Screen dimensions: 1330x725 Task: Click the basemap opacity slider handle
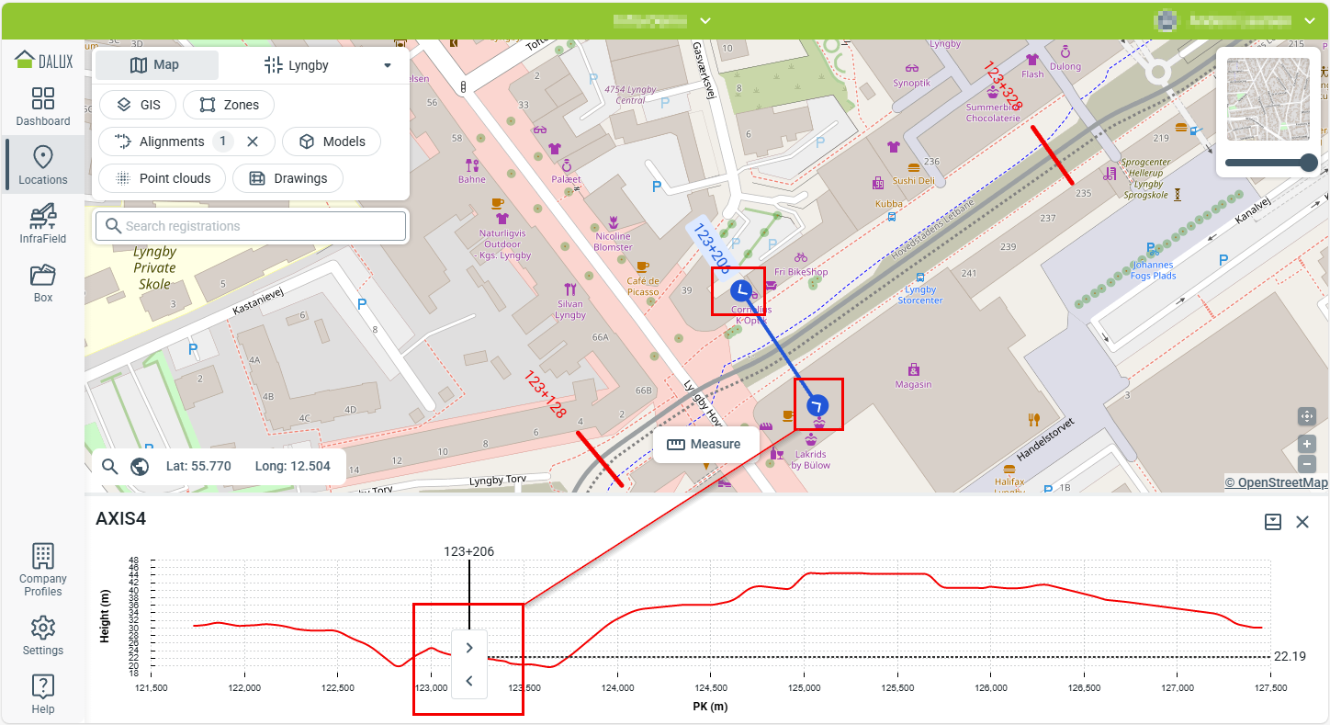1309,164
